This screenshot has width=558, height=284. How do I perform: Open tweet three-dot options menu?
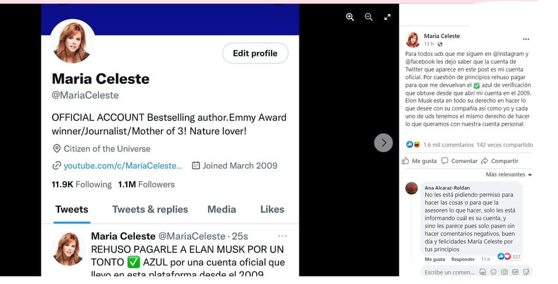282,236
